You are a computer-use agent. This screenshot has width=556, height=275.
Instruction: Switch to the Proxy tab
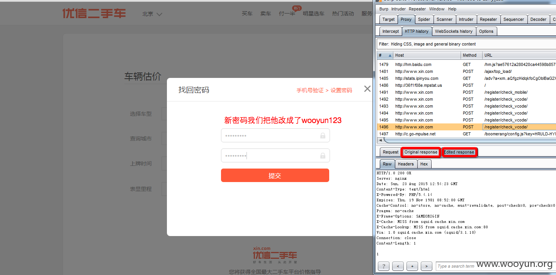coord(406,19)
